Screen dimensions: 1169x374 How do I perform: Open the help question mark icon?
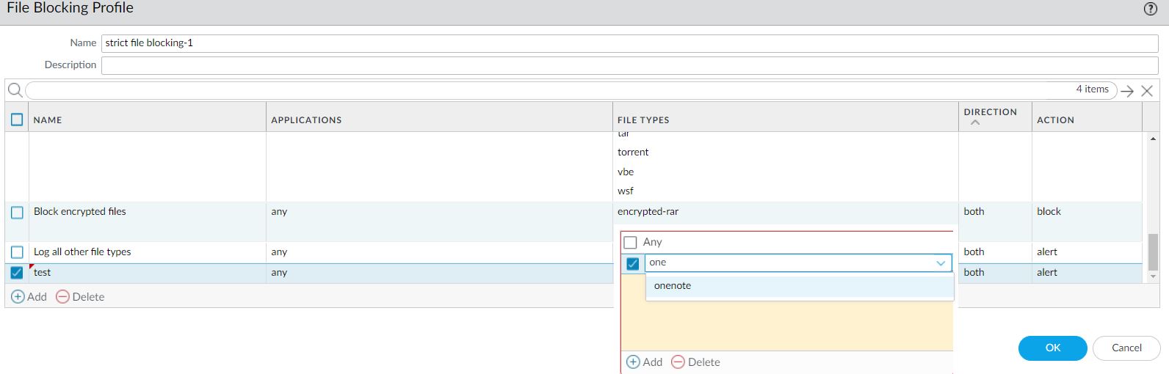pos(1151,9)
